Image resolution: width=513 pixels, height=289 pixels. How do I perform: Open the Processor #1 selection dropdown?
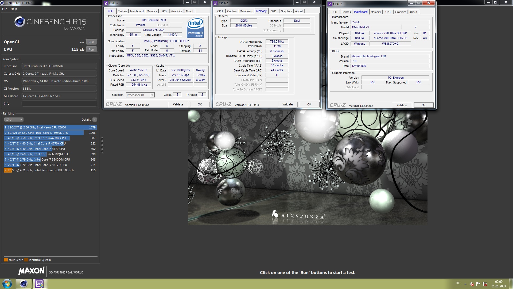(x=140, y=95)
